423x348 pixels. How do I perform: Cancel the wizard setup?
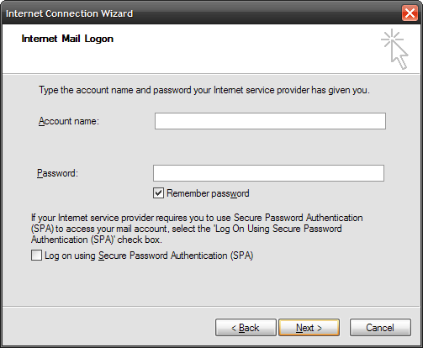pyautogui.click(x=380, y=327)
